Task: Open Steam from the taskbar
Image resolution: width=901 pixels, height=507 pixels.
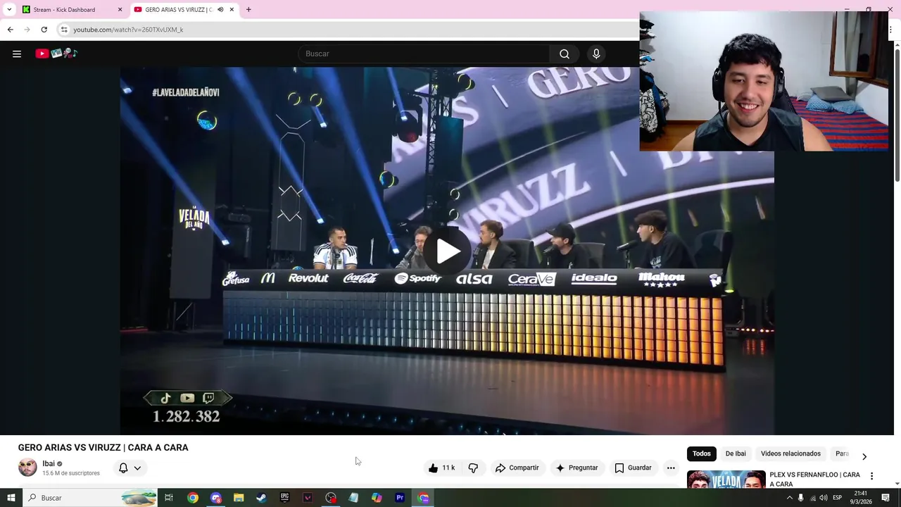Action: [x=261, y=498]
